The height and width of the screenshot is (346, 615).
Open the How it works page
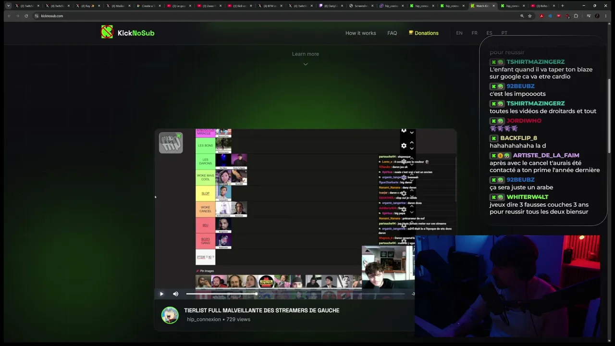[x=360, y=33]
